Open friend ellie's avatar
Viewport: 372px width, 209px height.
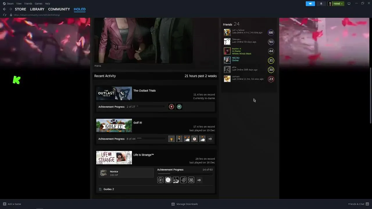coord(227,69)
